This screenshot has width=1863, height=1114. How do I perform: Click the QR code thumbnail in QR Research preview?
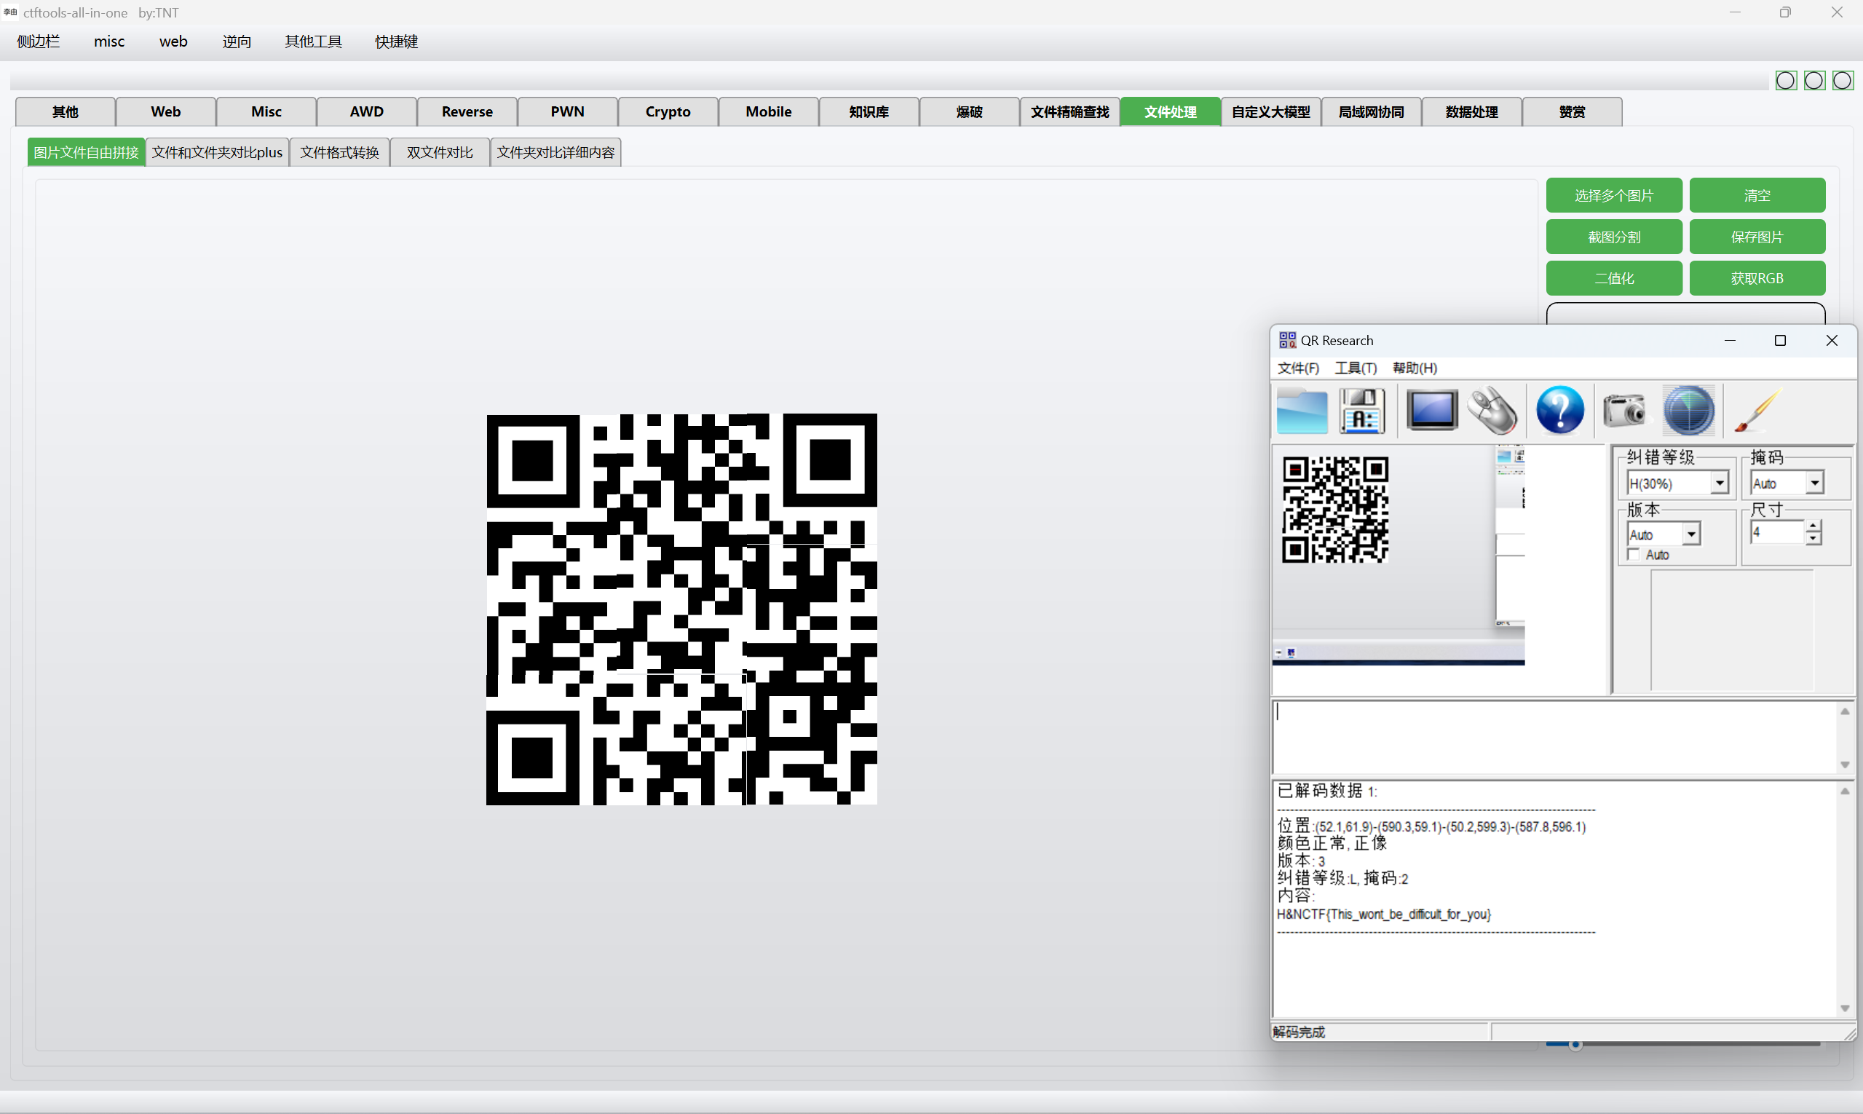1335,510
